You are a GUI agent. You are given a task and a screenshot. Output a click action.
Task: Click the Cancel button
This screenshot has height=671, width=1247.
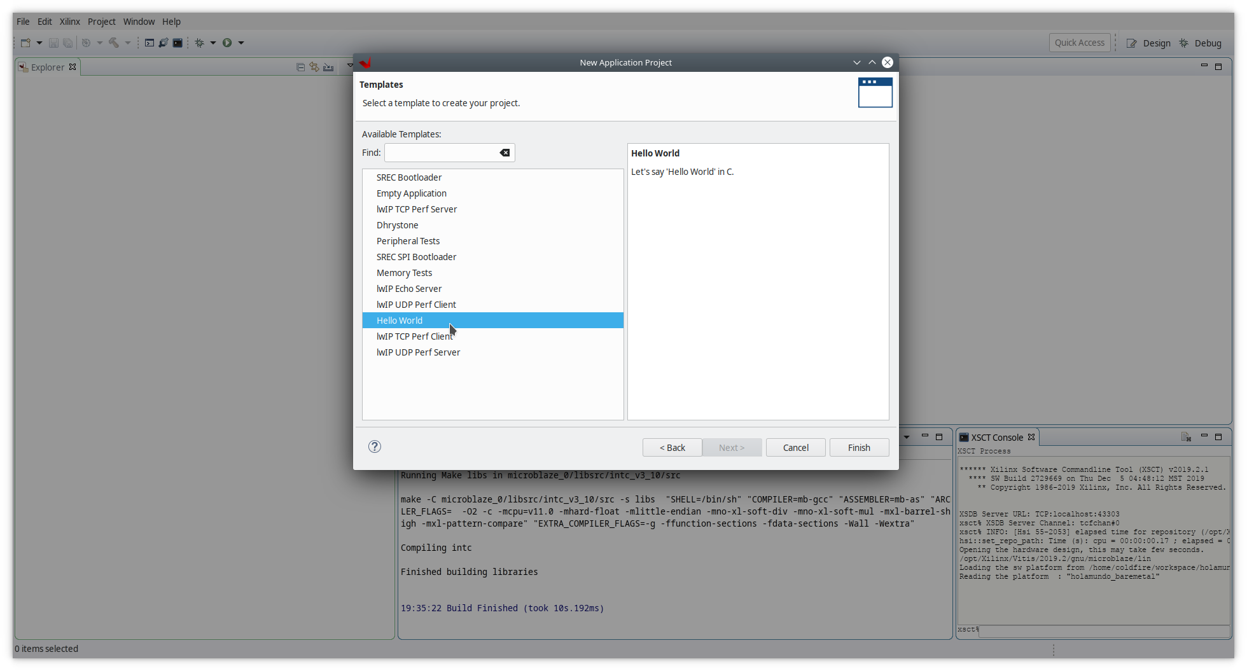click(796, 448)
